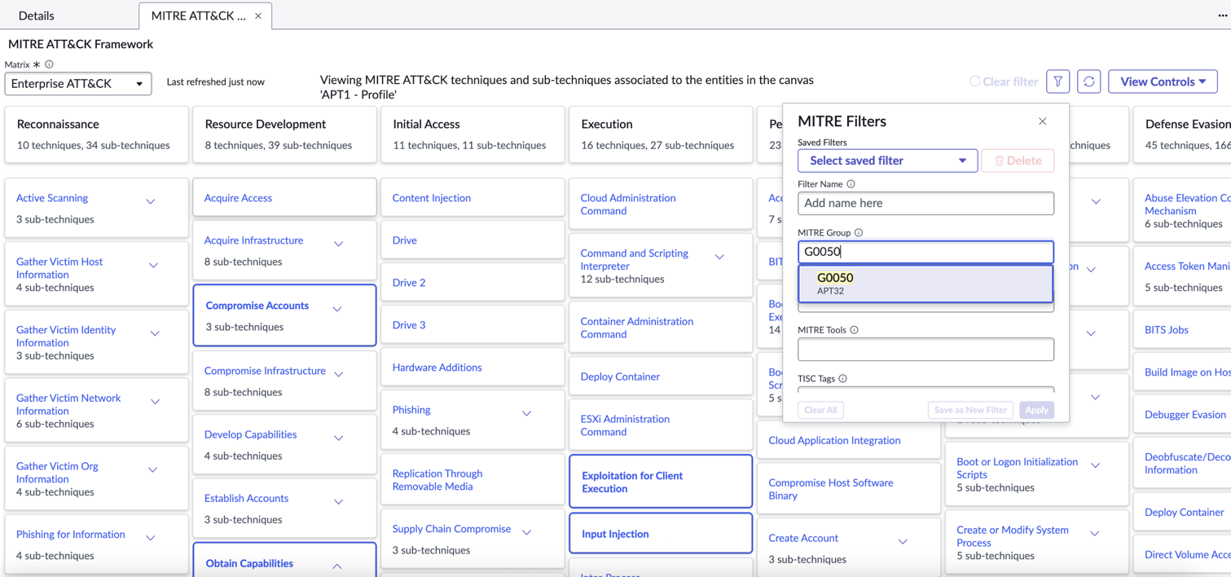Open the Drive 2 technique
Screen dimensions: 1231x577
409,283
